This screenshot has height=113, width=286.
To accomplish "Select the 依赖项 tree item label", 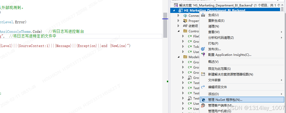I will (193, 26).
